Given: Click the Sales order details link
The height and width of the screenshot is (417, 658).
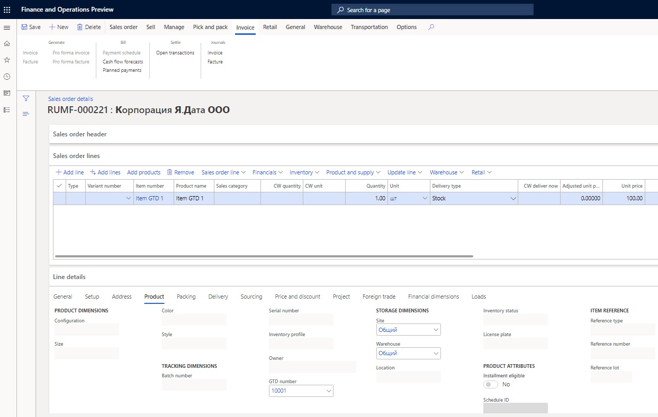Looking at the screenshot, I should pos(70,99).
